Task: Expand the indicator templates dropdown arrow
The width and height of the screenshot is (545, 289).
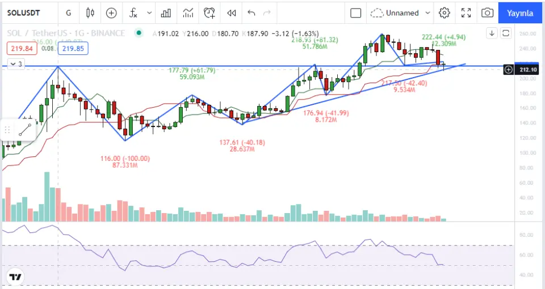Action: (149, 12)
